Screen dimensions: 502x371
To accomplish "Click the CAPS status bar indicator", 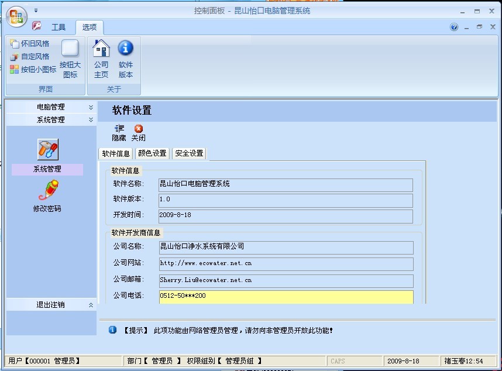I will pos(338,361).
